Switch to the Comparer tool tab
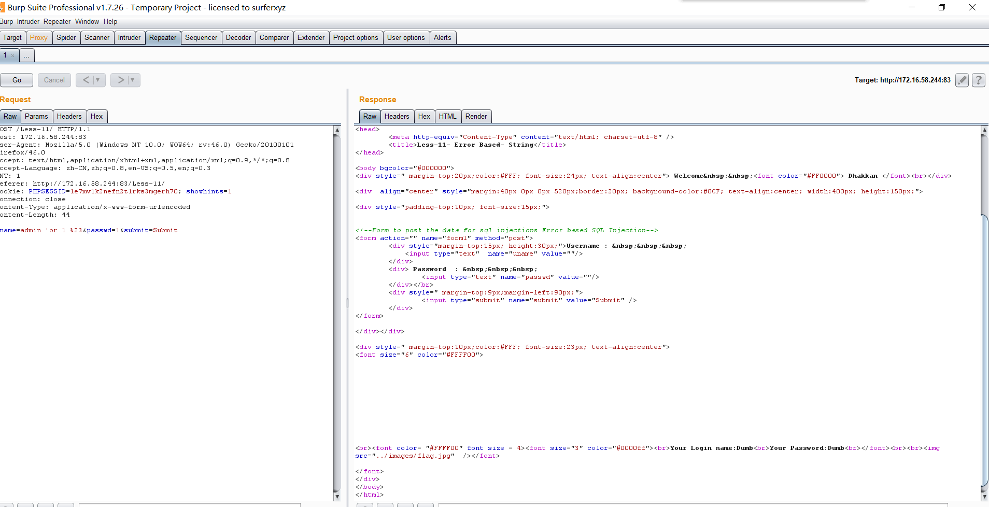 (x=274, y=37)
